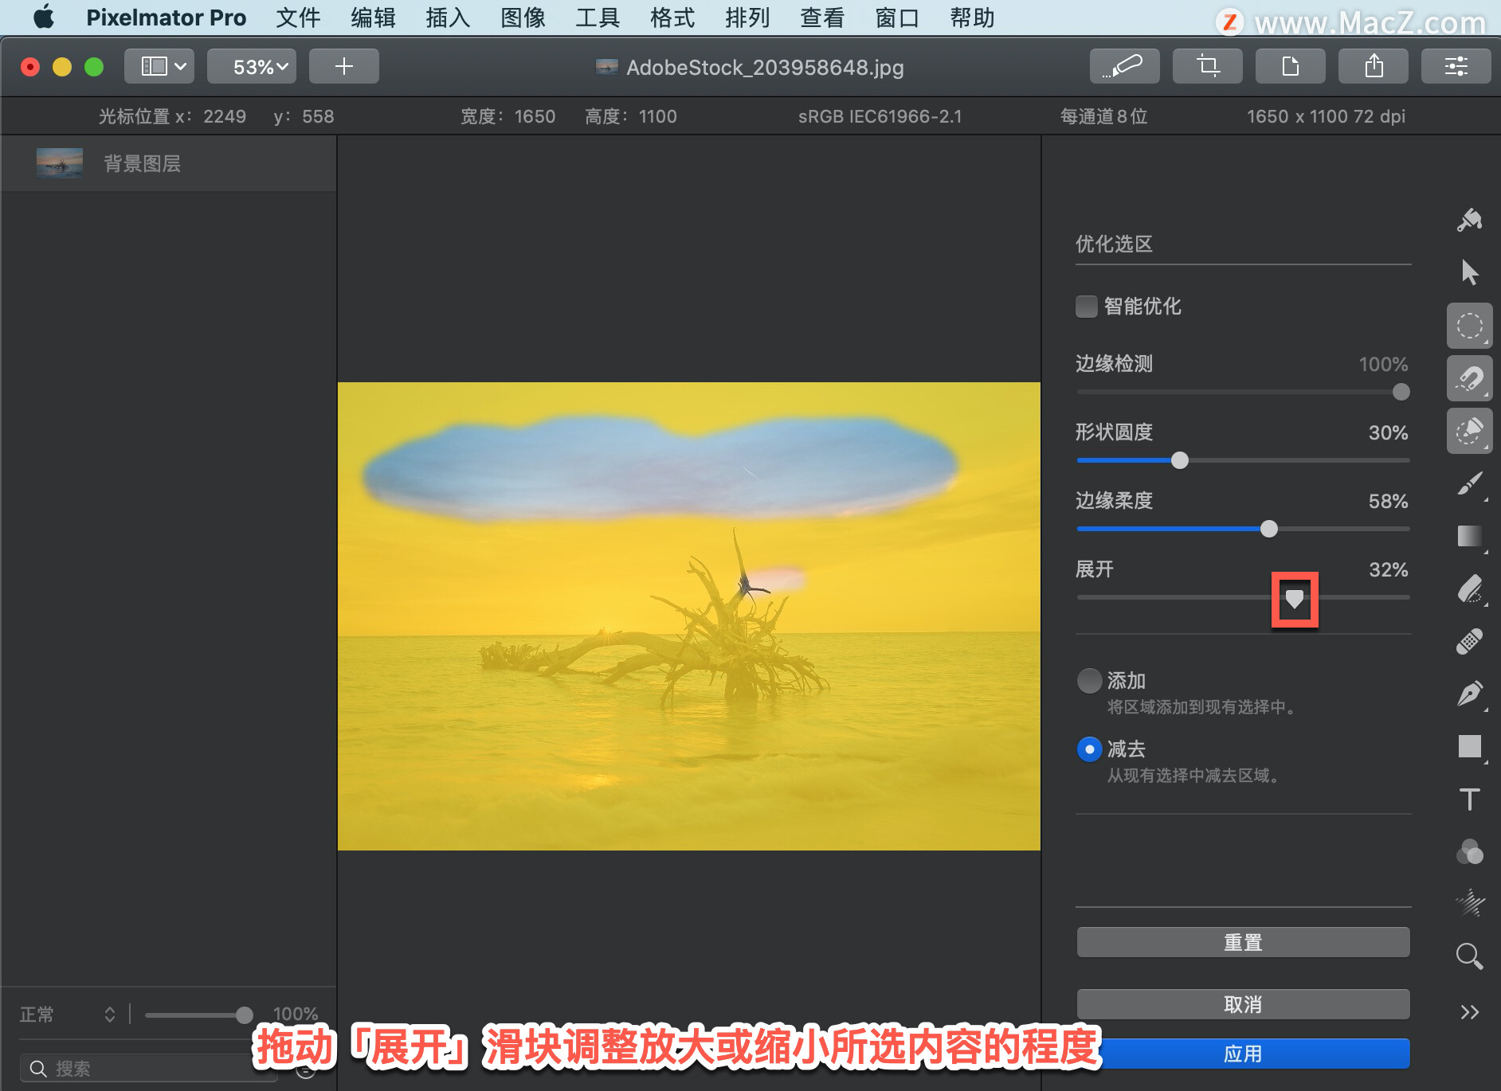Open the adjustments sliders panel icon

(1456, 66)
